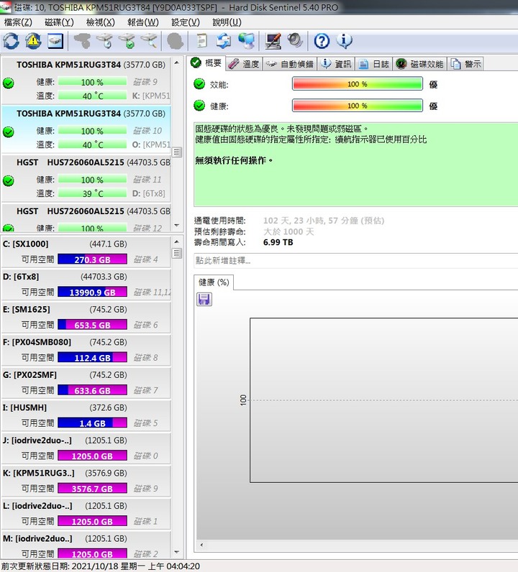Open the 磁碟(Y) menu

59,22
